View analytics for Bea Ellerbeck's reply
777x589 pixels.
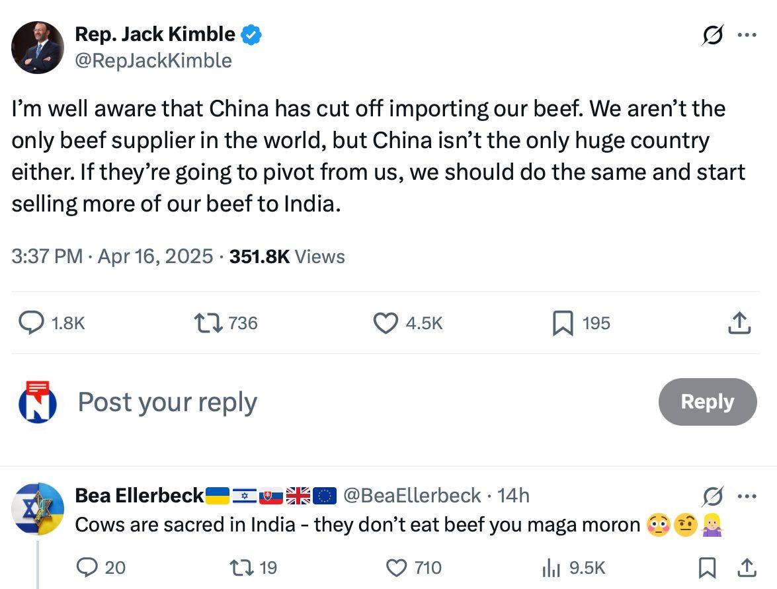(x=552, y=567)
